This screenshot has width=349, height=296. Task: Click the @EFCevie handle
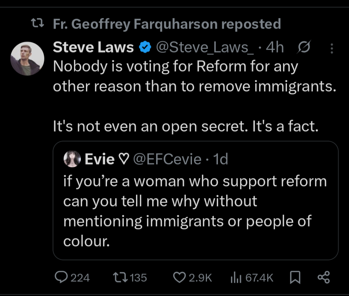coord(167,159)
